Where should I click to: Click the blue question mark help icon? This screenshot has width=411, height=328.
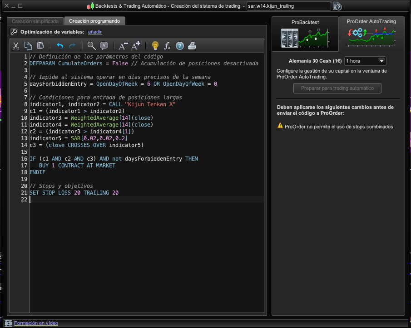[x=180, y=46]
